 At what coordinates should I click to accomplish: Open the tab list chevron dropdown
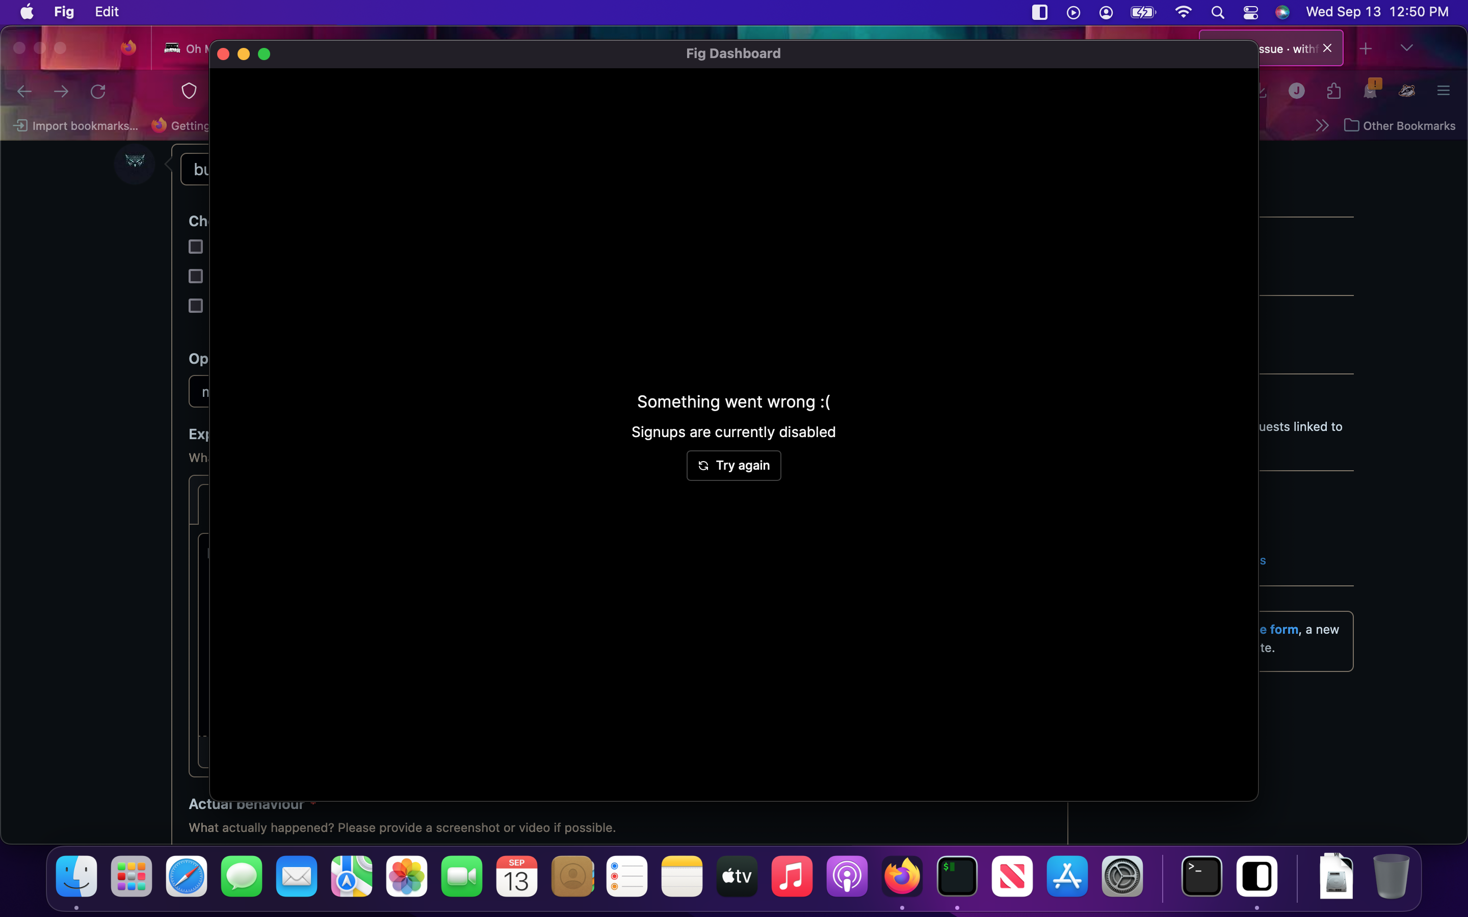pyautogui.click(x=1407, y=47)
